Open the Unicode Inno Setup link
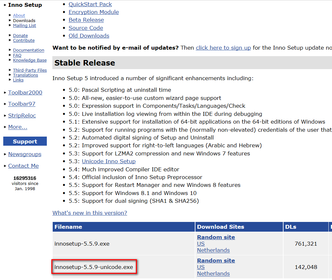The image size is (332, 280). click(109, 161)
